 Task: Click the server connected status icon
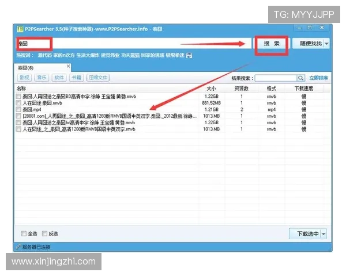click(18, 247)
